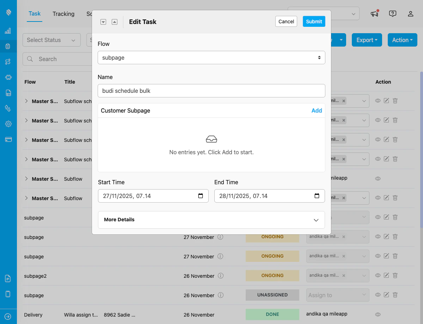
Task: Go to the previous task with the up arrow
Action: [x=115, y=22]
